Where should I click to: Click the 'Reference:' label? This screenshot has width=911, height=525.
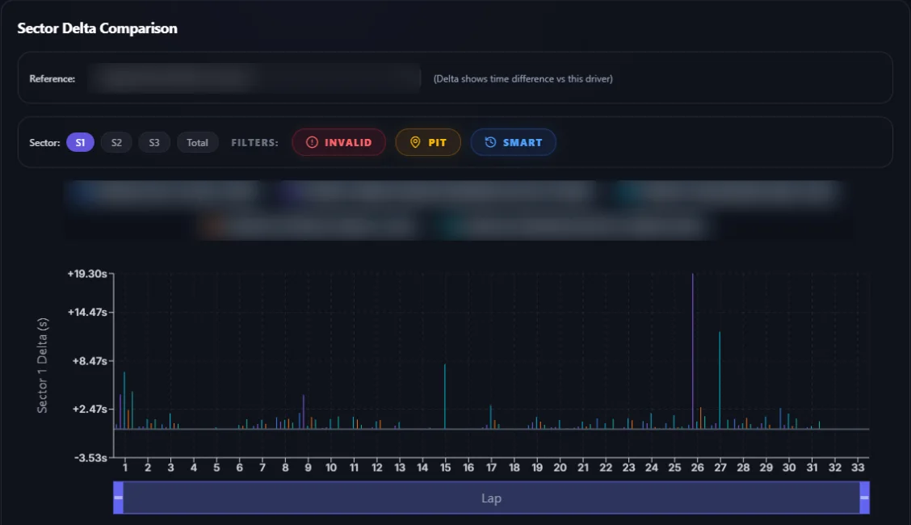52,78
